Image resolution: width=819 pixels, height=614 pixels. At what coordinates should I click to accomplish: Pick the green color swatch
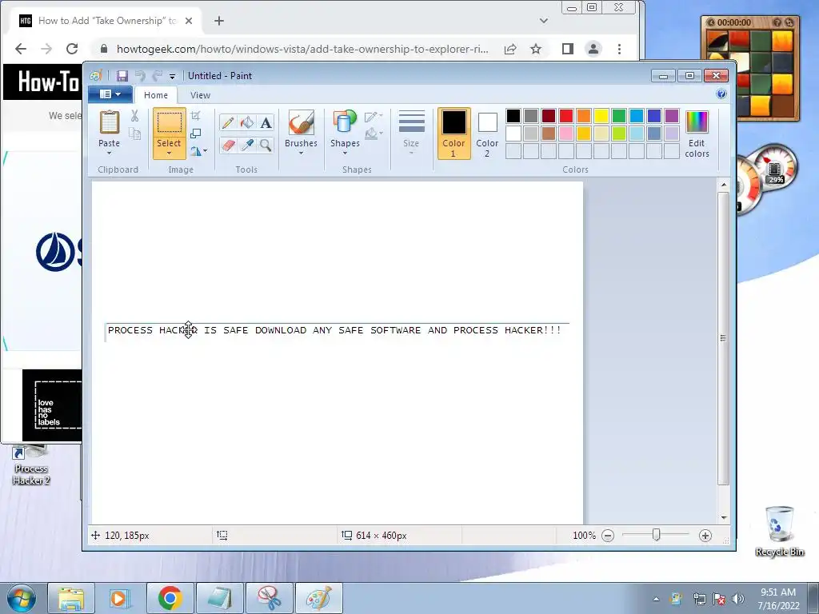[x=619, y=115]
